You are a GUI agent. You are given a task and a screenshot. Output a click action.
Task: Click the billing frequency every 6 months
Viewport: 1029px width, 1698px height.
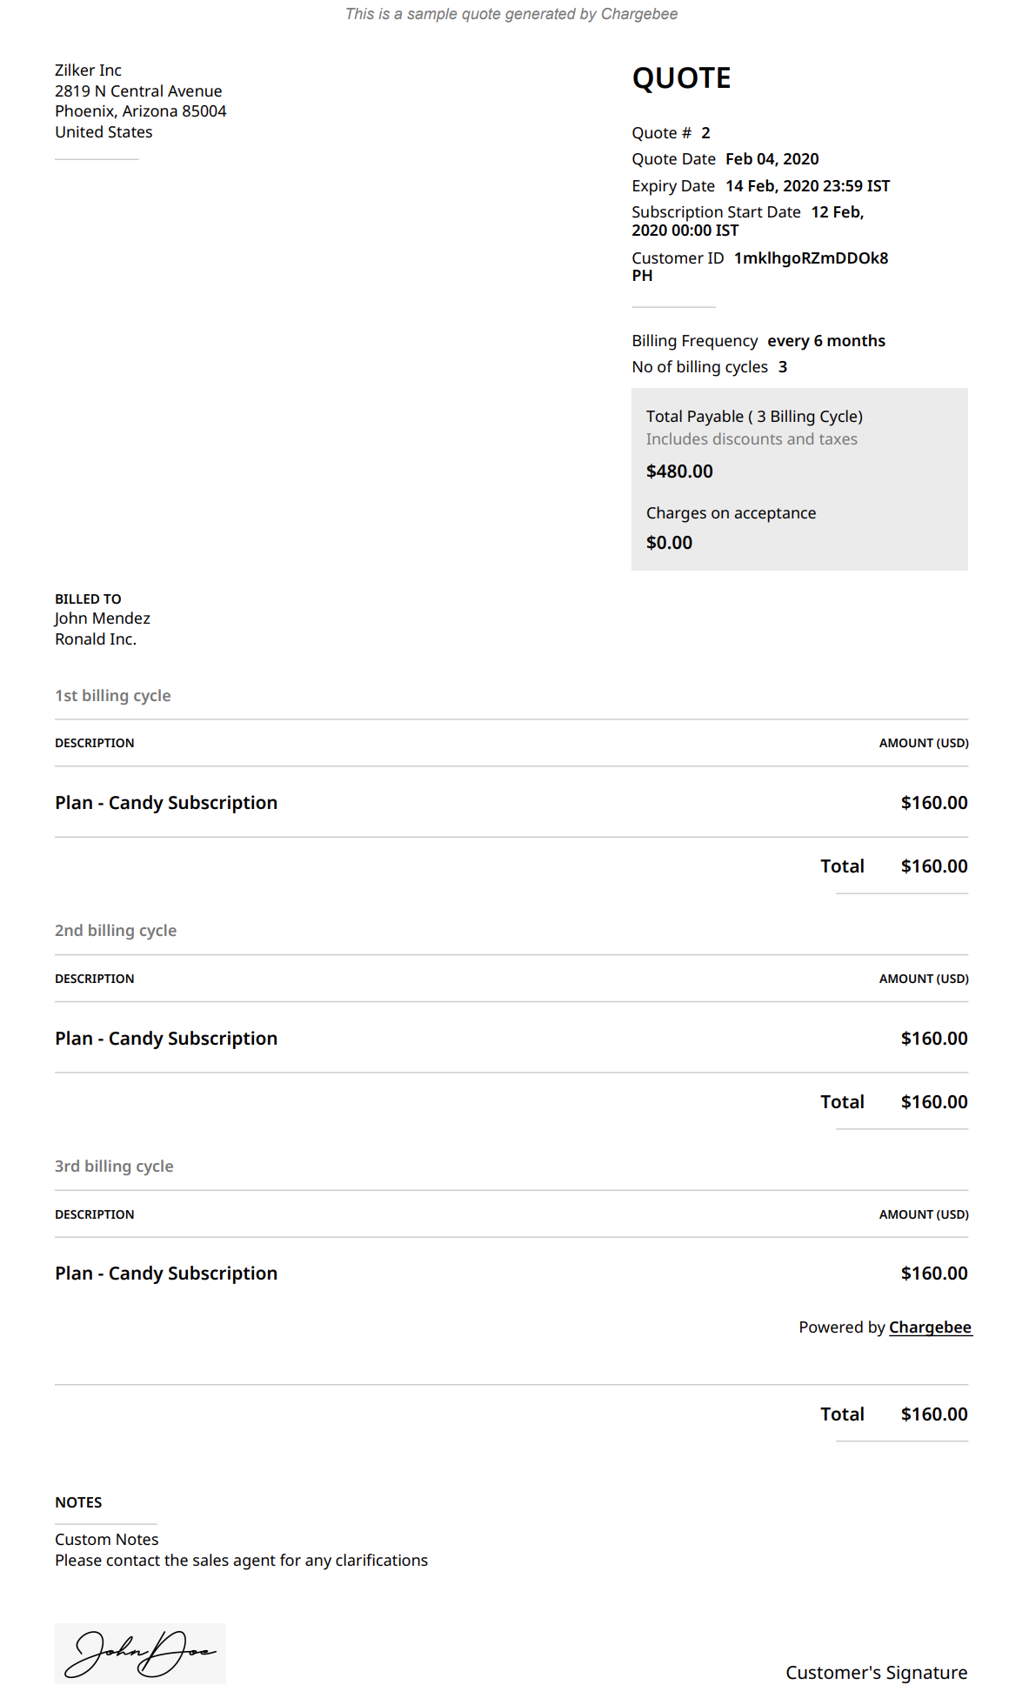(825, 341)
